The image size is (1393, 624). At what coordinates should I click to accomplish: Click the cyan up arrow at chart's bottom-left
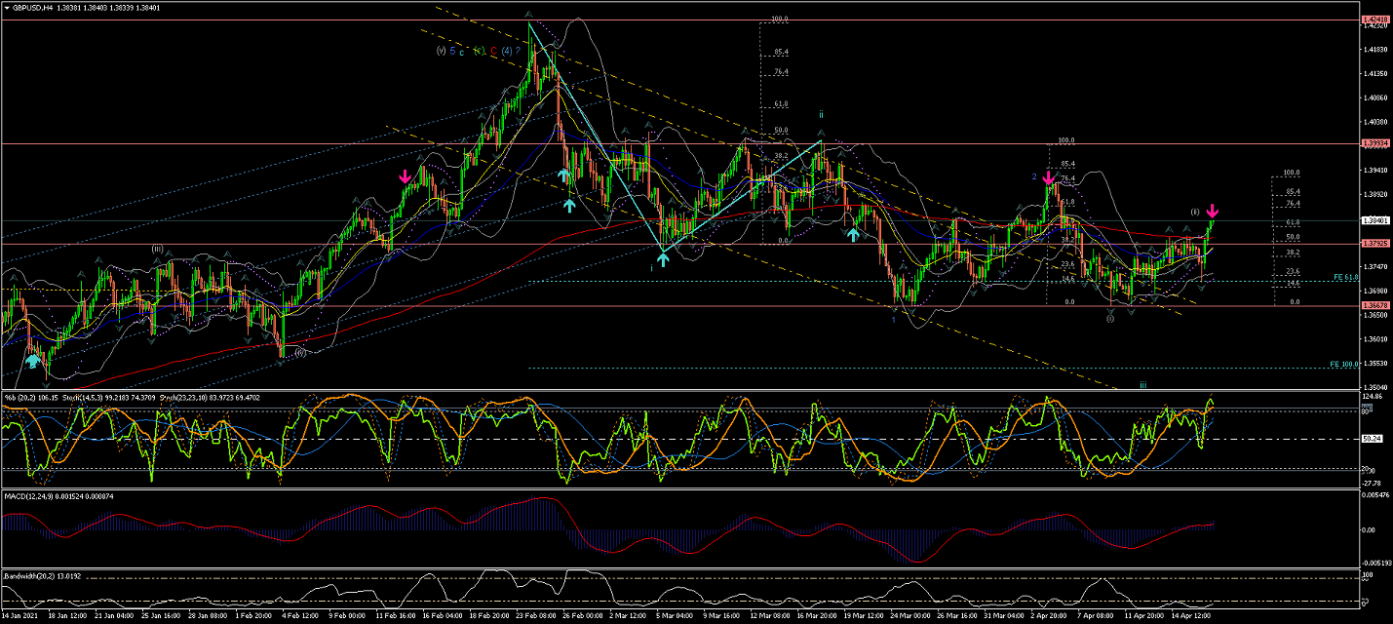(x=34, y=361)
